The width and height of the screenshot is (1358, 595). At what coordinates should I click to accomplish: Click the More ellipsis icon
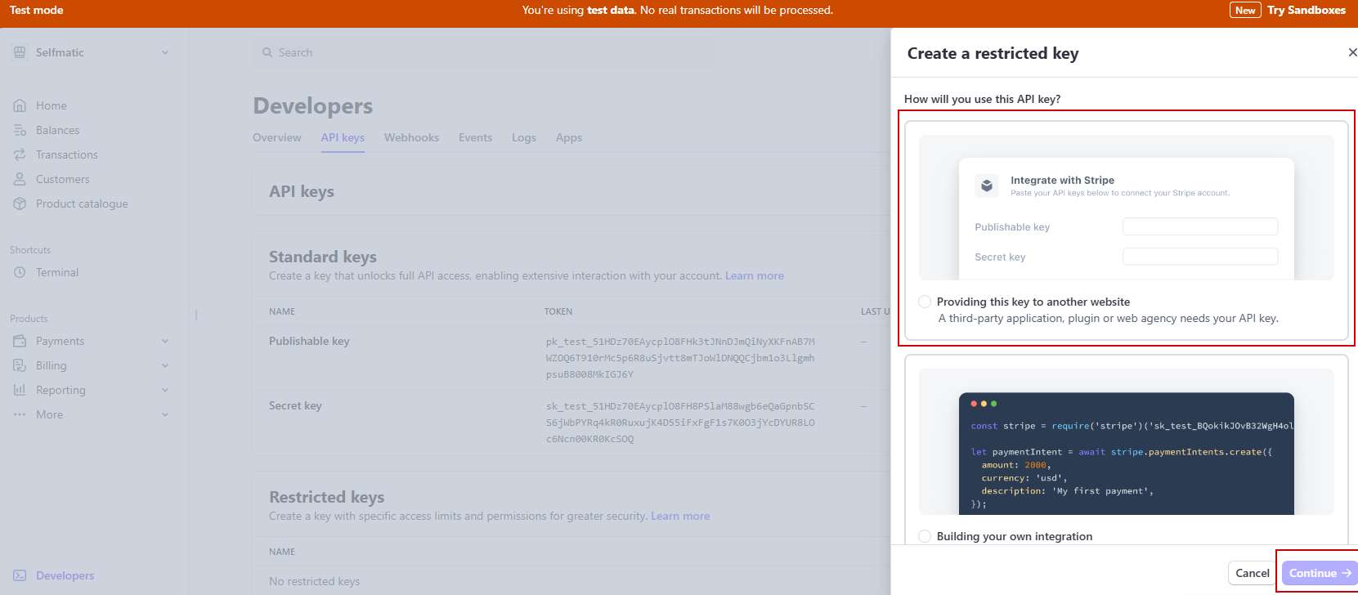pyautogui.click(x=20, y=414)
